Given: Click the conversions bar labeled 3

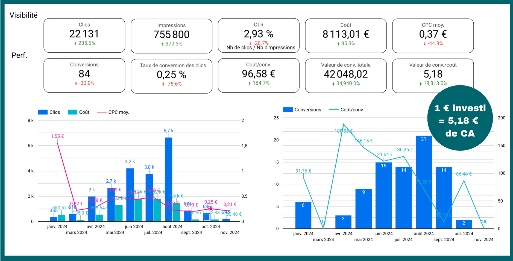Looking at the screenshot, I should click(343, 222).
